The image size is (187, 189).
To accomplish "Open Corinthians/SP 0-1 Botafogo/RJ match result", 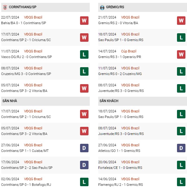I will (x=26, y=185).
